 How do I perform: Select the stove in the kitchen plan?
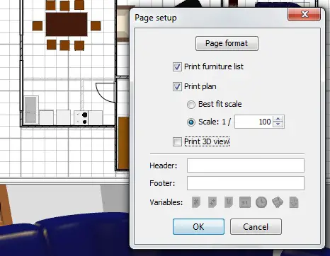tap(81, 118)
